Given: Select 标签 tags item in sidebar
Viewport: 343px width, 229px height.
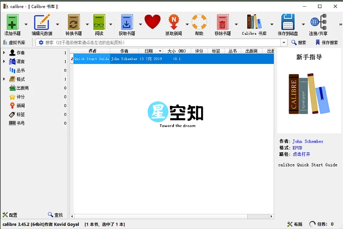Looking at the screenshot, I should click(x=17, y=114).
